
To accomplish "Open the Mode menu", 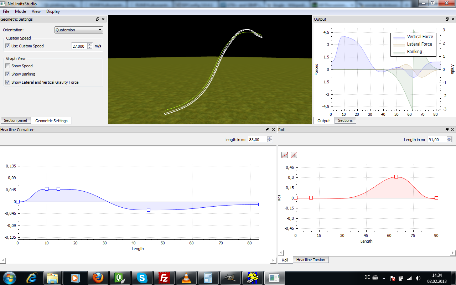I will [x=20, y=11].
